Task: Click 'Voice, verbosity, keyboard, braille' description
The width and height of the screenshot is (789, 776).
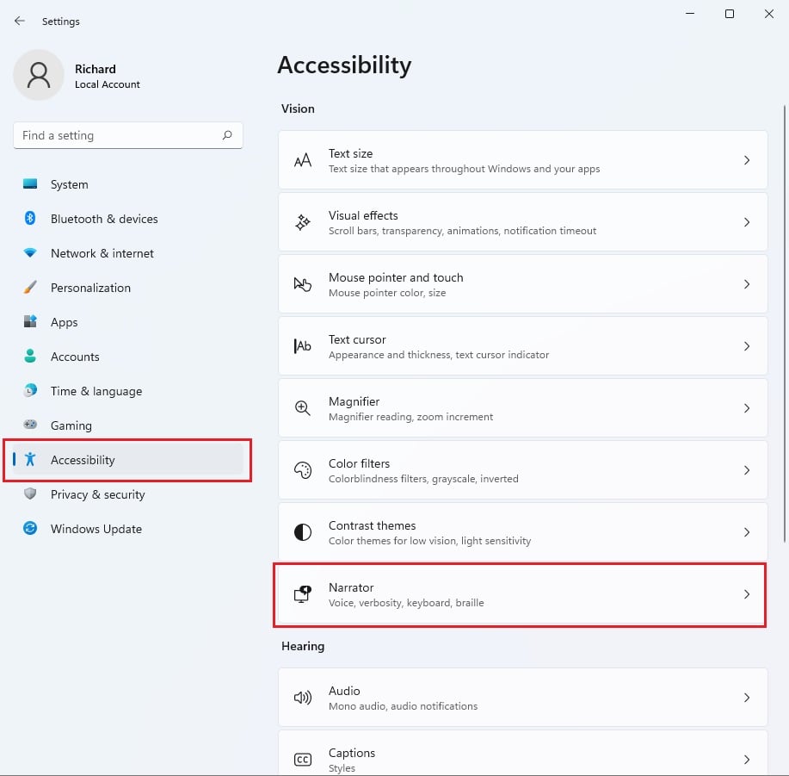Action: tap(406, 603)
